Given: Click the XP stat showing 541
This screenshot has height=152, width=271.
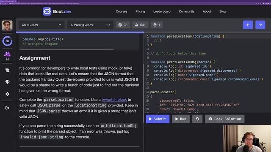Looking at the screenshot, I should tap(140, 25).
